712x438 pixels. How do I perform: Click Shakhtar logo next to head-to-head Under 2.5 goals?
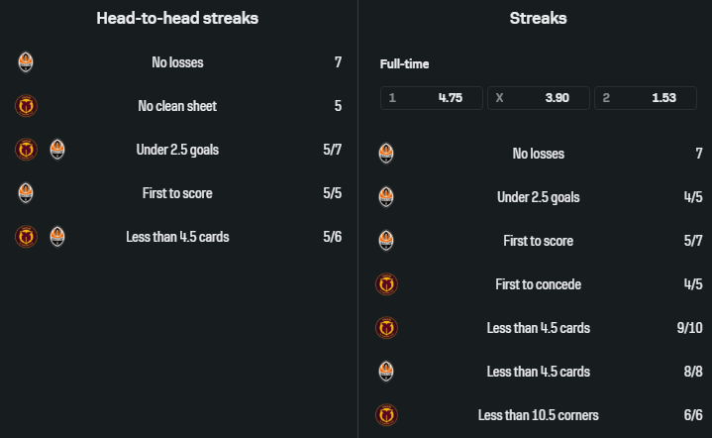(57, 150)
